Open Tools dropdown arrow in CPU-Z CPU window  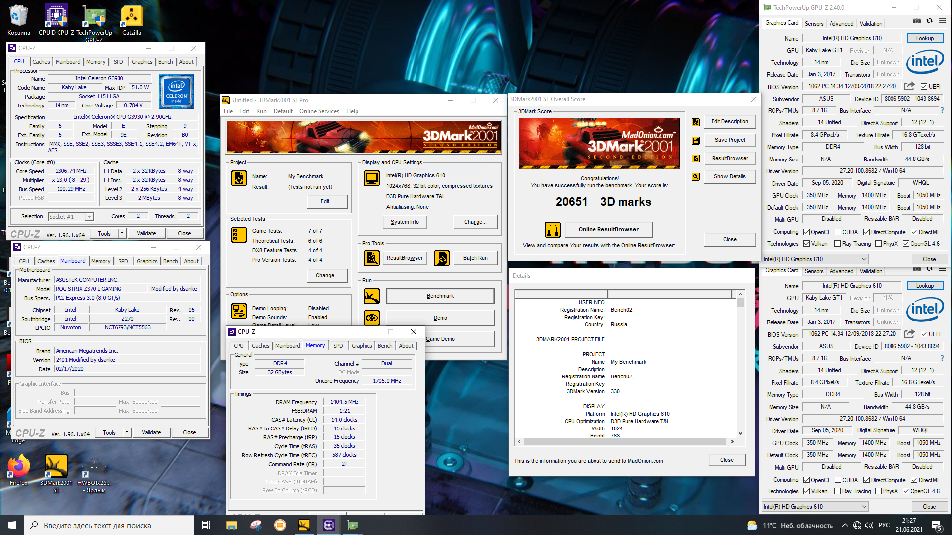[x=122, y=233]
